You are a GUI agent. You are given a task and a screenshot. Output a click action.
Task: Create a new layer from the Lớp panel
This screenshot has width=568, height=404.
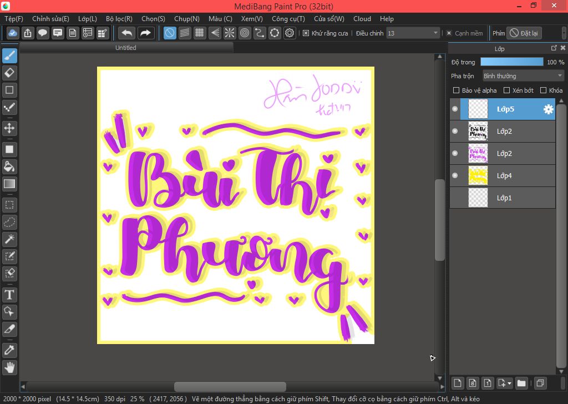458,383
